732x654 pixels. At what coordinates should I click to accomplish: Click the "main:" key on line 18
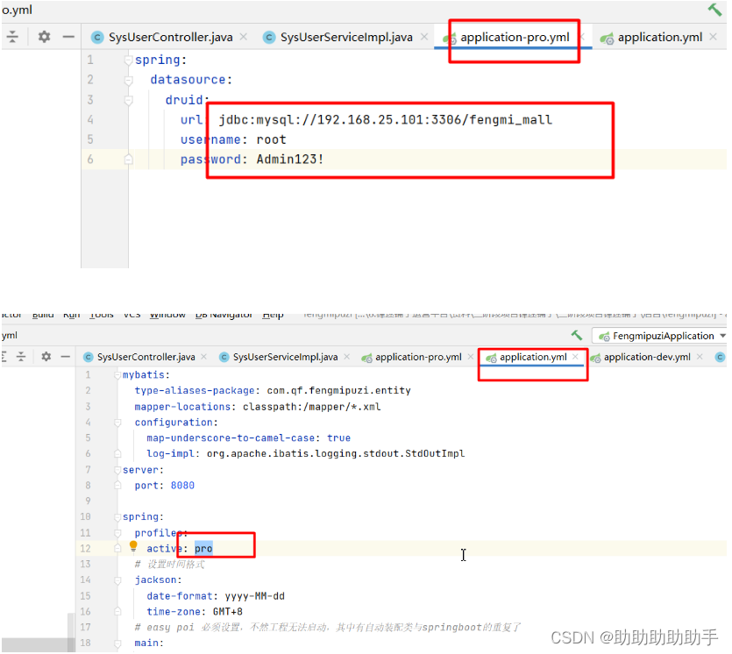[x=149, y=643]
